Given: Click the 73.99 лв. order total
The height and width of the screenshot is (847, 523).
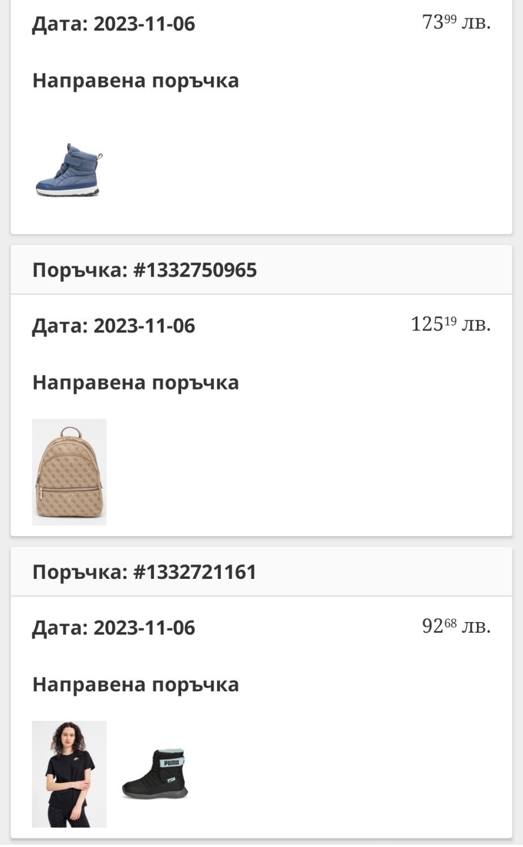Looking at the screenshot, I should 455,23.
